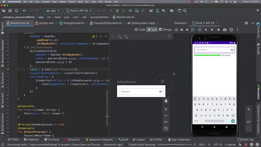Zoom in the emulator with plus button

click(248, 109)
